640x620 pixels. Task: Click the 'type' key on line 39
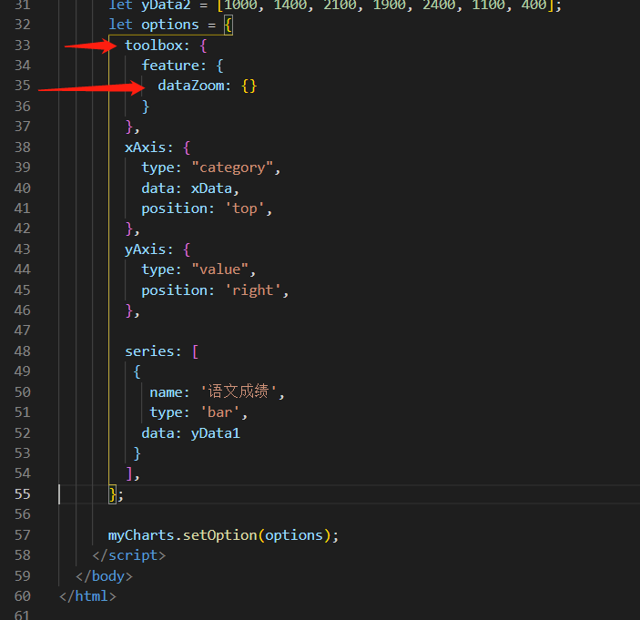tap(158, 168)
